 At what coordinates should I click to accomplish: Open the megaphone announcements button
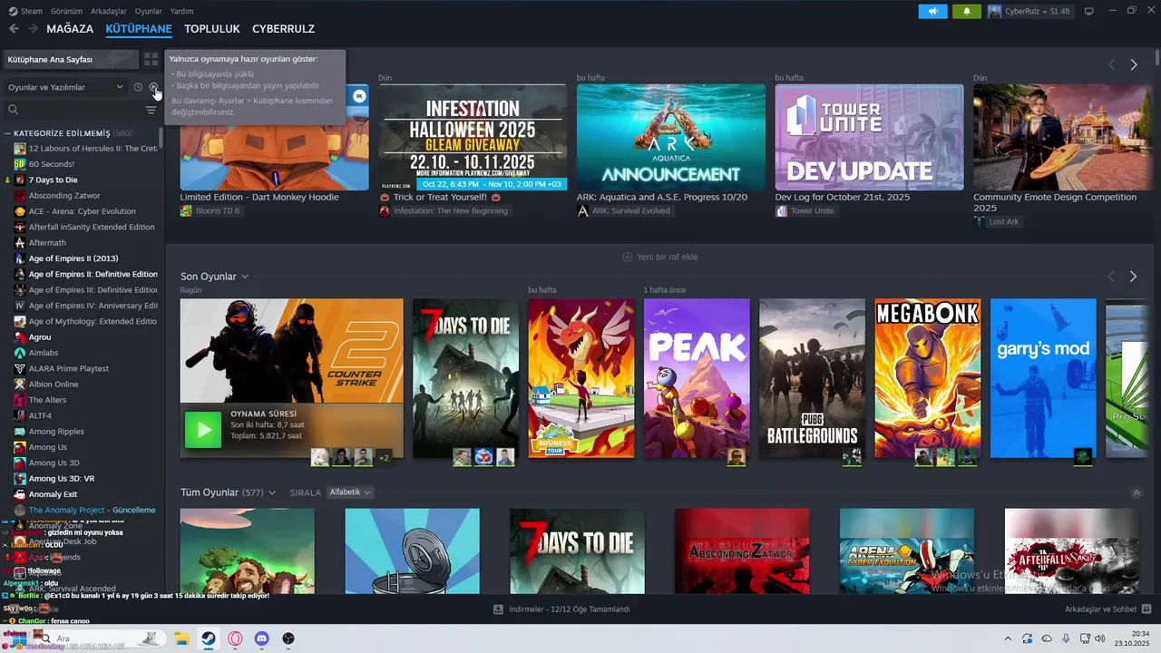tap(932, 11)
